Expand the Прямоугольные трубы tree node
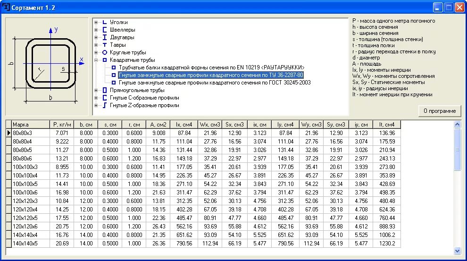 tap(96, 90)
